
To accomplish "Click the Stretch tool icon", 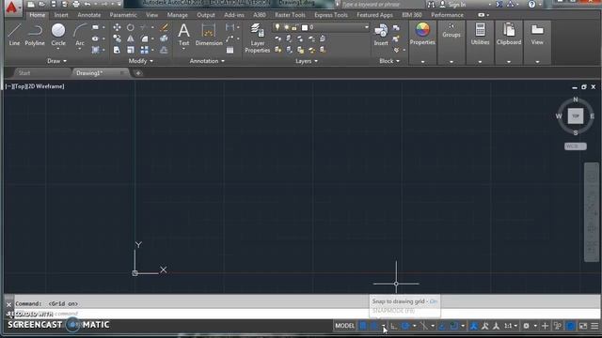I will click(117, 50).
